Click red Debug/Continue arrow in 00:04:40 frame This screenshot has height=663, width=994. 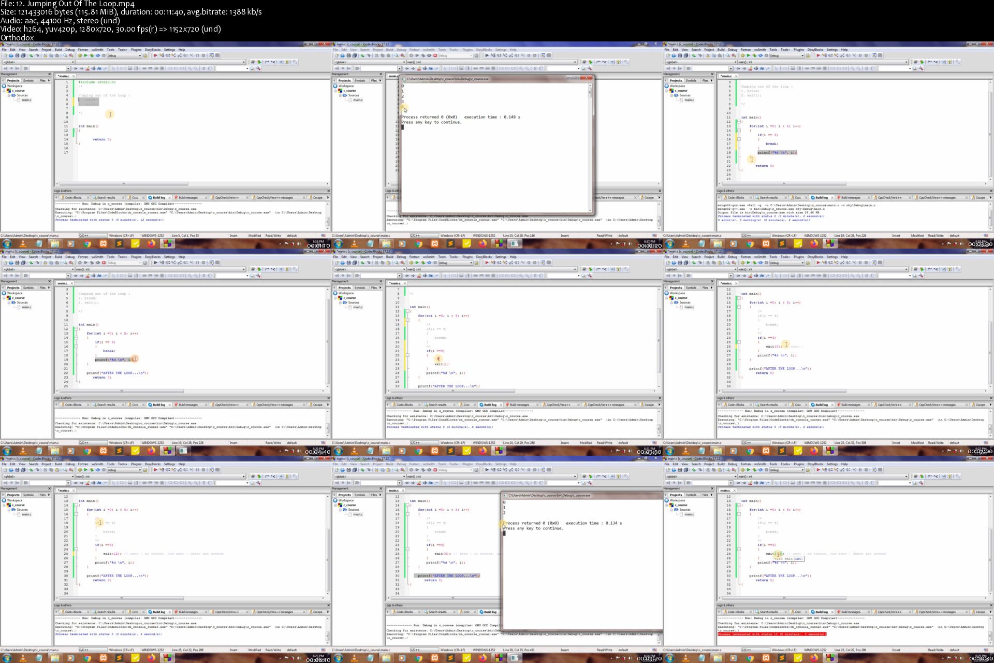click(155, 263)
